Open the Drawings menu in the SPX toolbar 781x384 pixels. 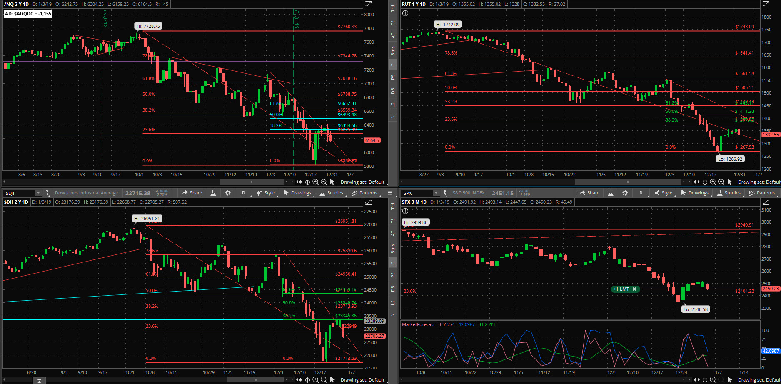(695, 193)
